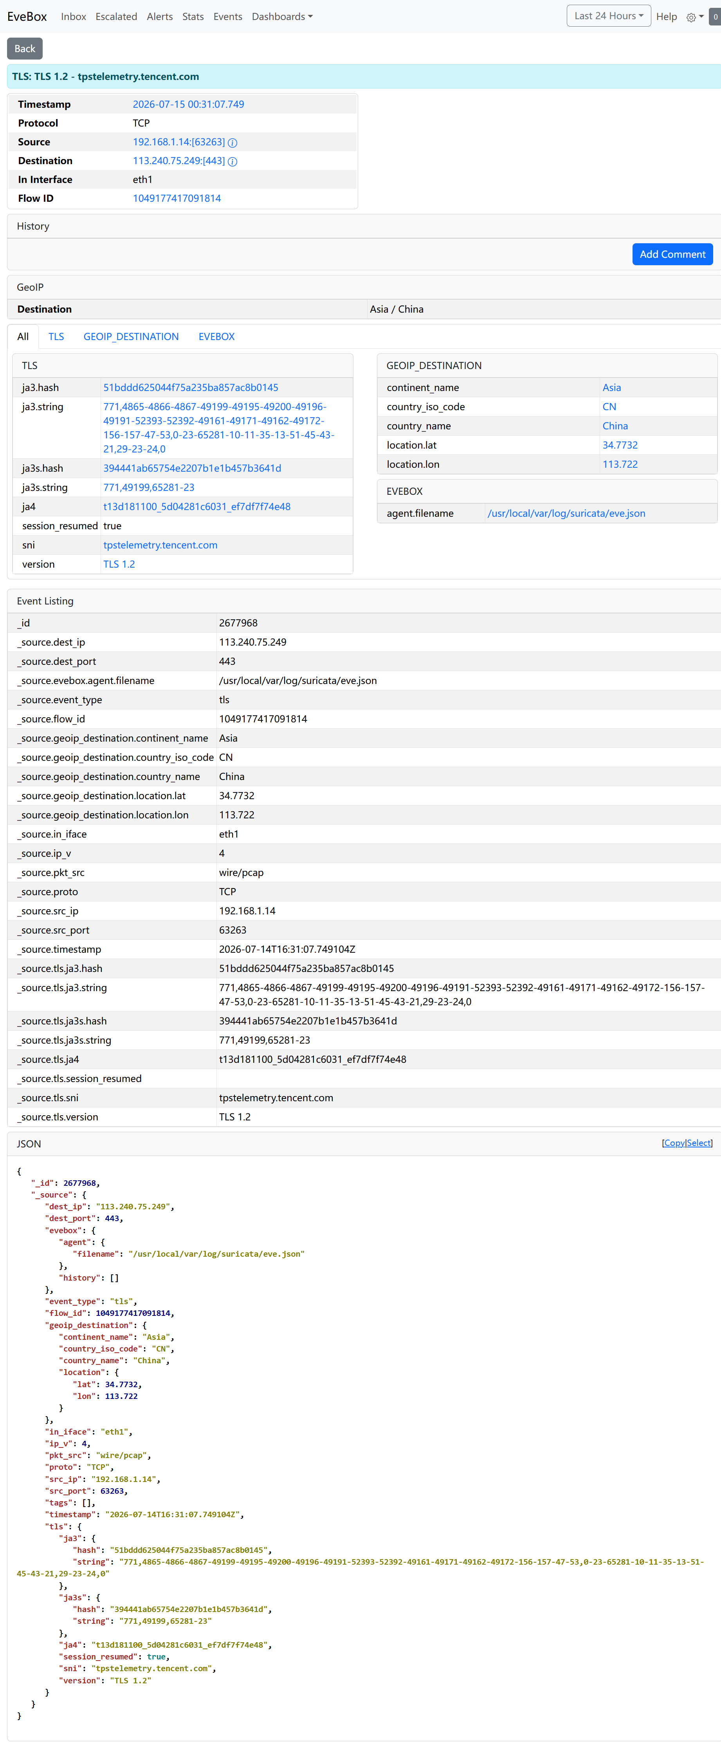Click the EveBox brand logo
This screenshot has height=1746, width=721.
[27, 17]
